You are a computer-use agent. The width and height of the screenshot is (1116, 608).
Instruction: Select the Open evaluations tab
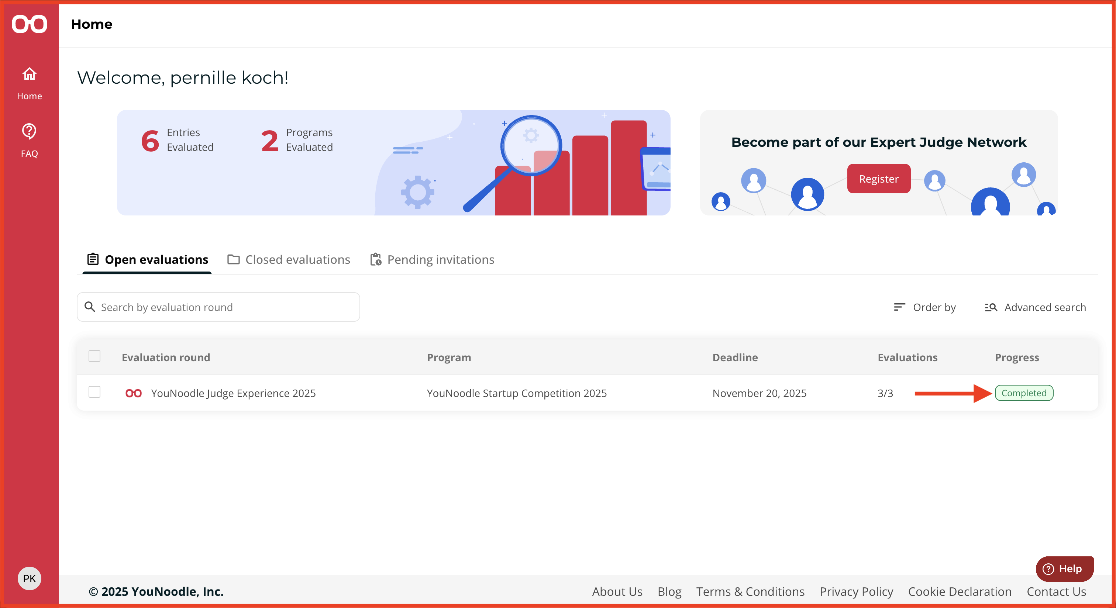click(148, 259)
